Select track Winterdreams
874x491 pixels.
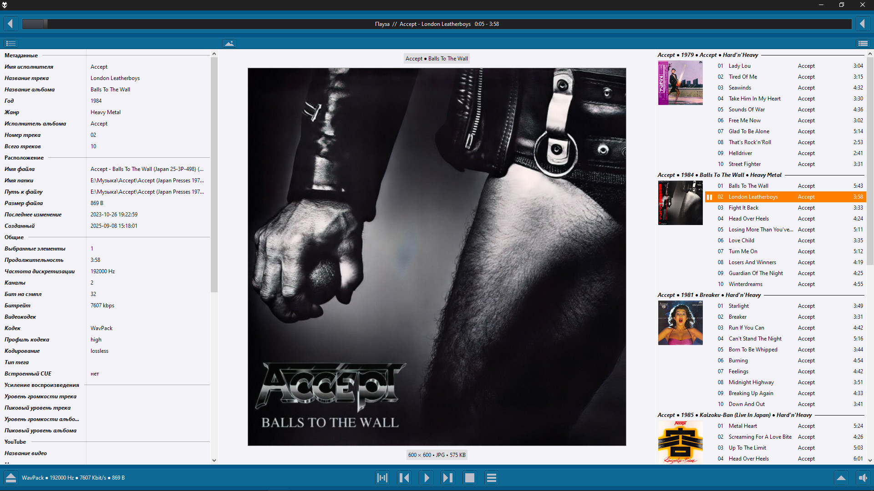click(785, 284)
